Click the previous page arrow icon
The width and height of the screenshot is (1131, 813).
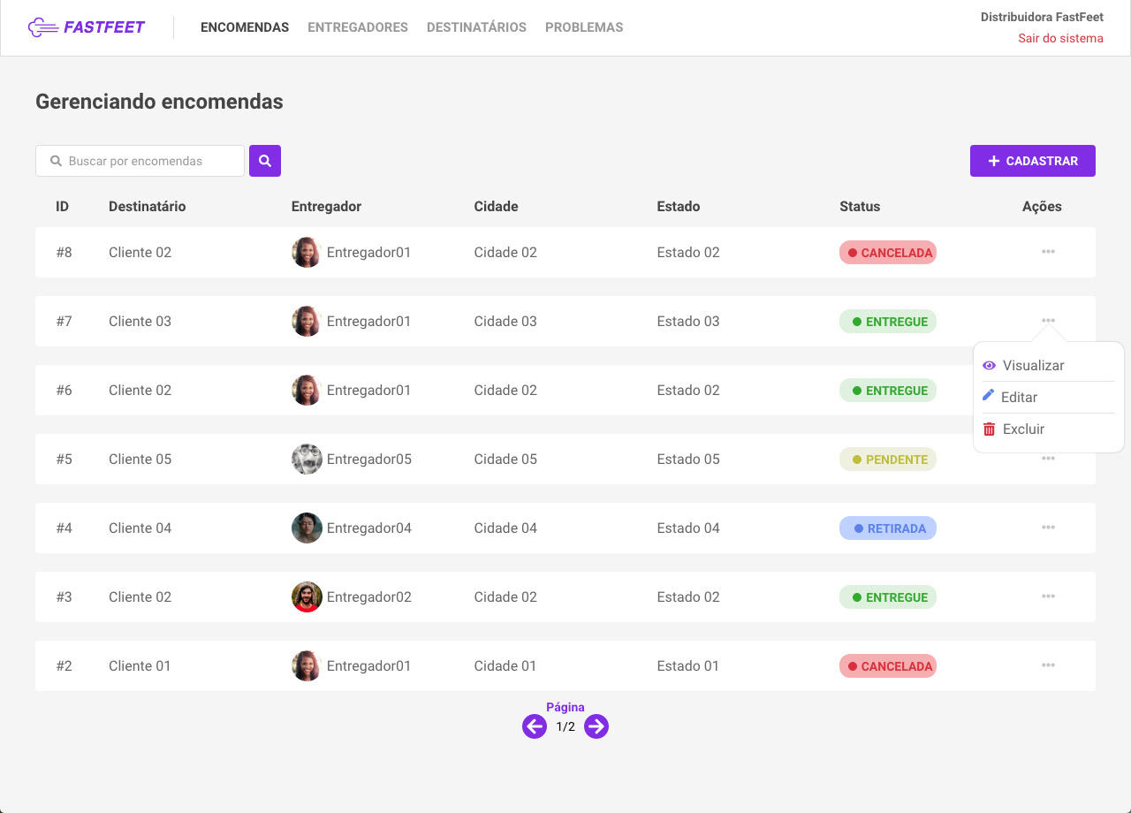point(535,726)
